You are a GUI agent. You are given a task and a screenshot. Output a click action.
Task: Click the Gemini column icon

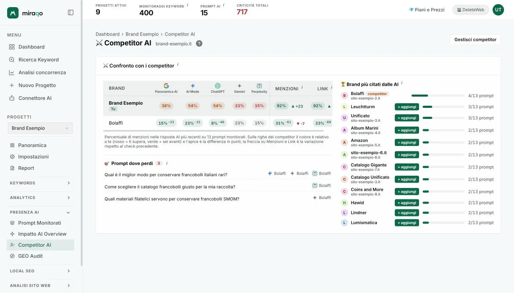(240, 86)
